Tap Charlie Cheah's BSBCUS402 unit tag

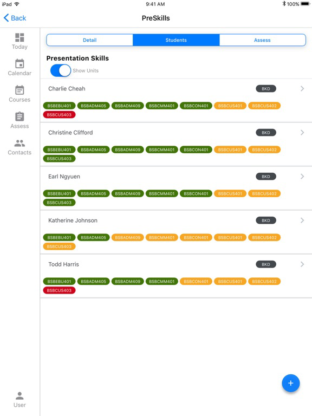tap(264, 106)
